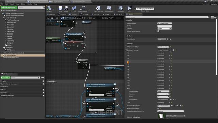Use selected asset arrow for Inventory Widget Class
Image resolution: width=218 pixels, height=123 pixels.
[172, 106]
